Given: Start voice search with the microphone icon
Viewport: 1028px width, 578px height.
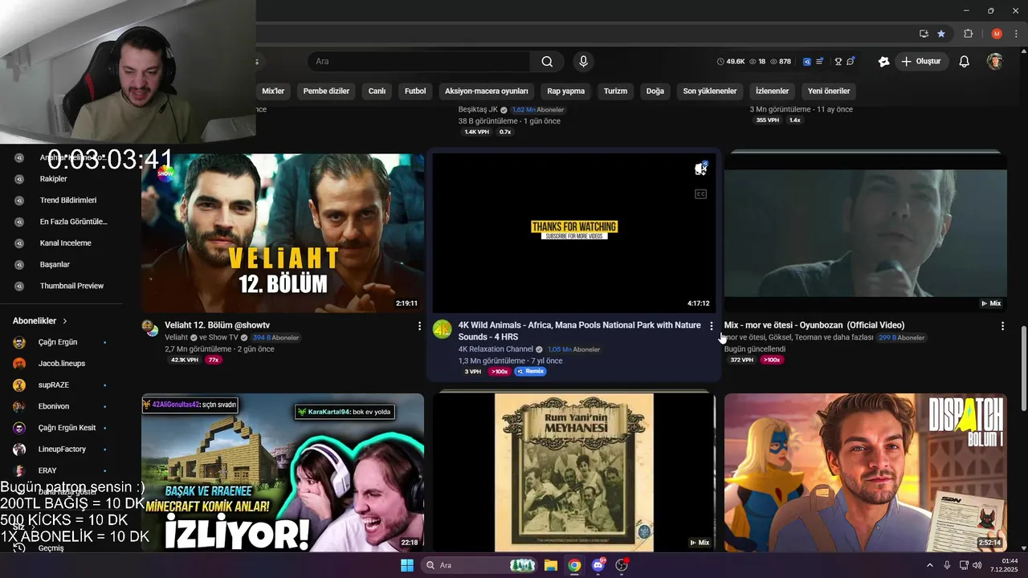Looking at the screenshot, I should 583,62.
